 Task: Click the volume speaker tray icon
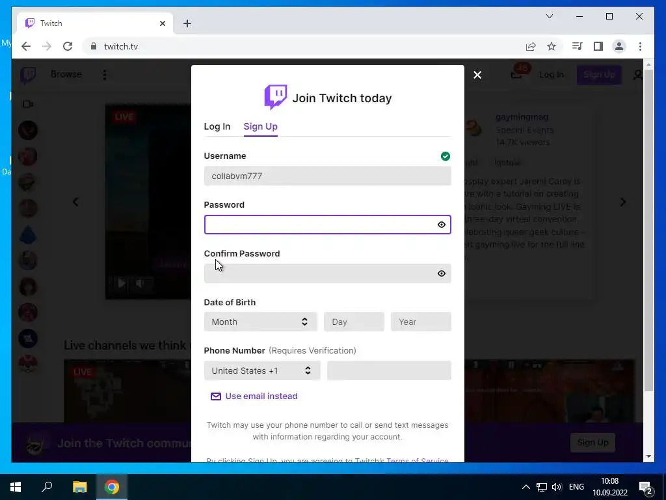click(x=557, y=487)
